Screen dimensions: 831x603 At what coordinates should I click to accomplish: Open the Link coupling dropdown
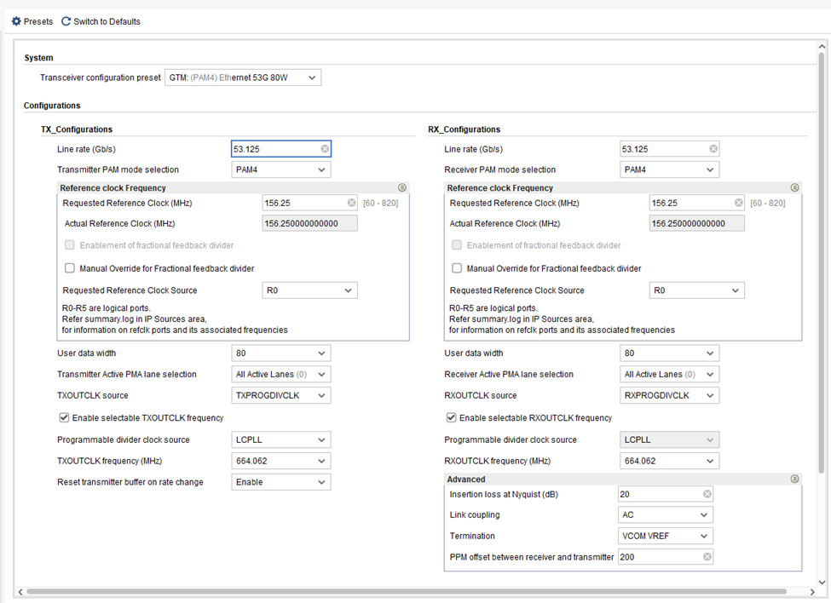pyautogui.click(x=666, y=515)
